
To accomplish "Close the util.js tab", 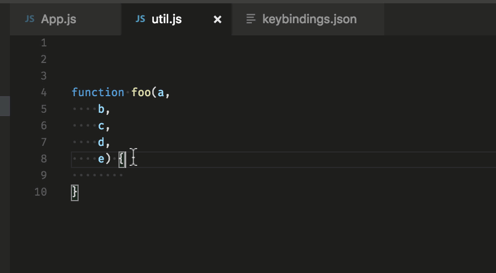I will coord(218,19).
